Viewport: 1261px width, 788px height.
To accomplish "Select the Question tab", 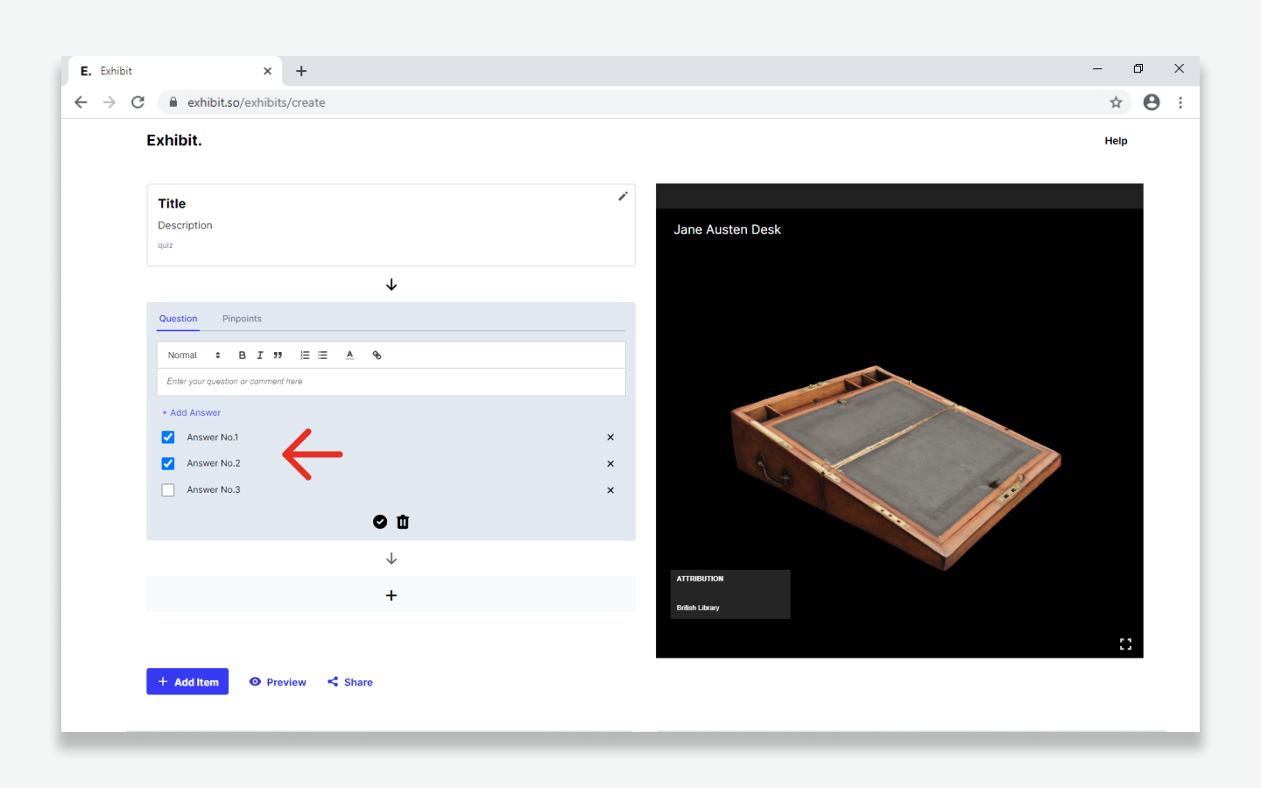I will 178,319.
